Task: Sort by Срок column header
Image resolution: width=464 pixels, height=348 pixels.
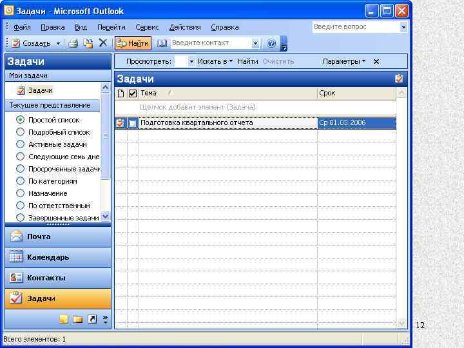Action: click(x=356, y=93)
